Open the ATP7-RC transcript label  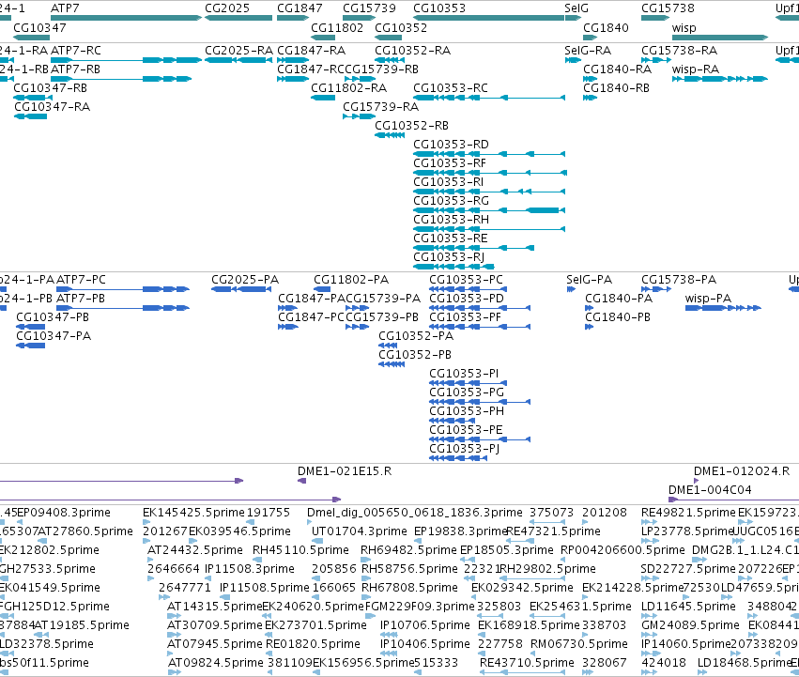point(76,51)
